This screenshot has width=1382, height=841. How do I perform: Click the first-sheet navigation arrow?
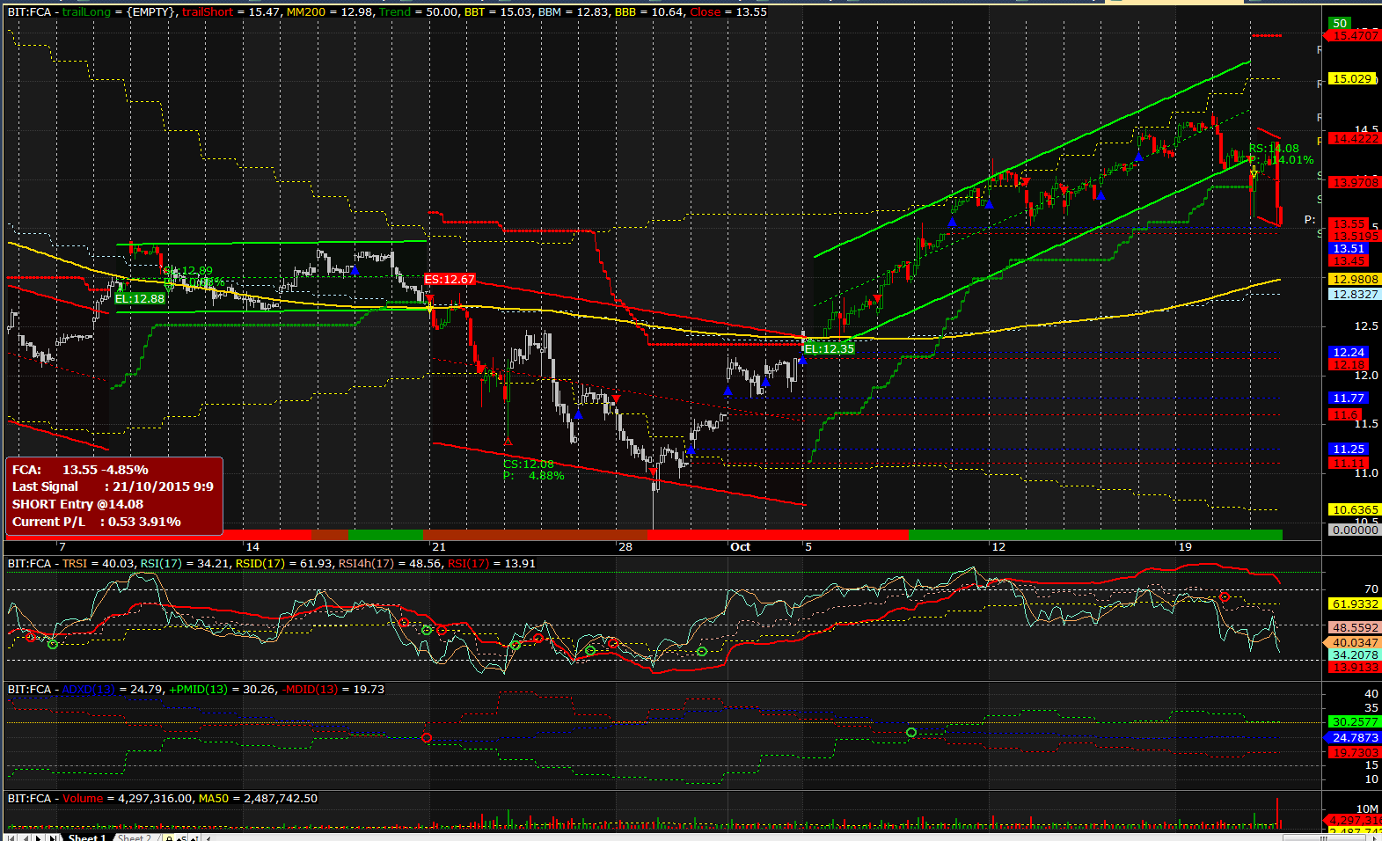11,837
